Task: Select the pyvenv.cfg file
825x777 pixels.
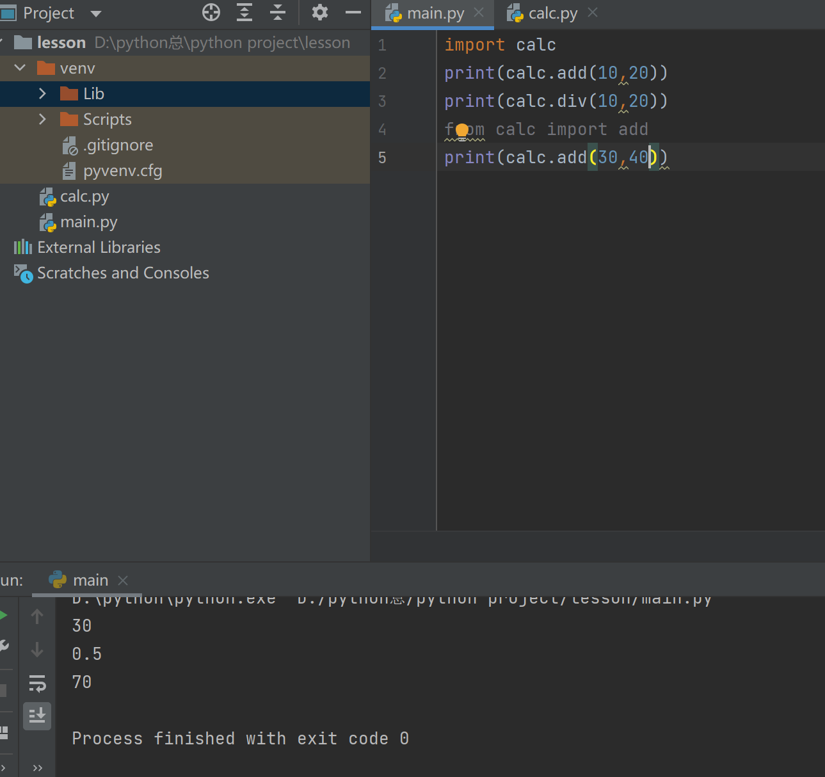Action: [123, 171]
